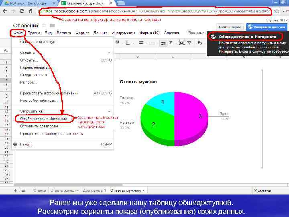Choose Печать in the File menu
The image size is (289, 217).
point(63,144)
